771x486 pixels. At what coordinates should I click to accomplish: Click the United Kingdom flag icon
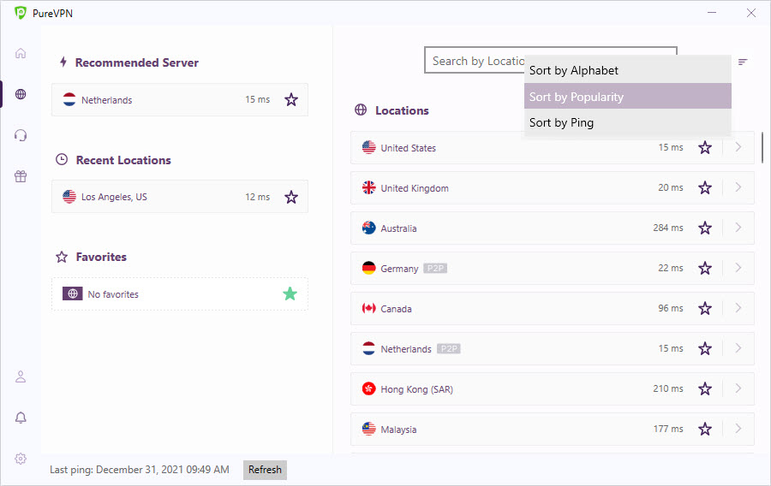[368, 187]
